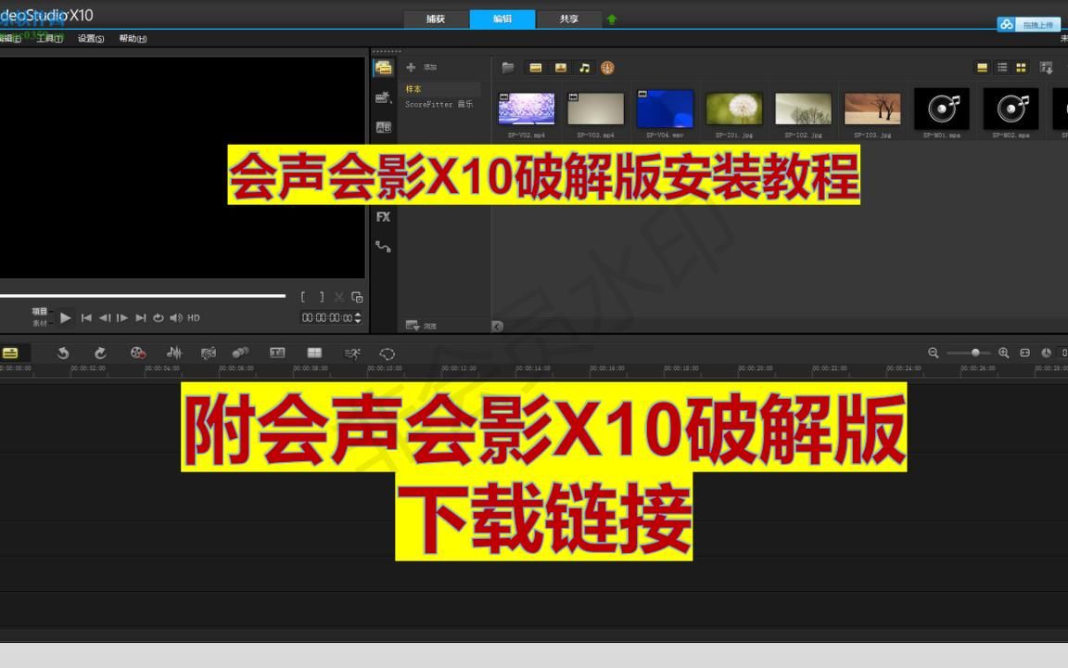1068x668 pixels.
Task: Step to the next frame
Action: point(122,318)
